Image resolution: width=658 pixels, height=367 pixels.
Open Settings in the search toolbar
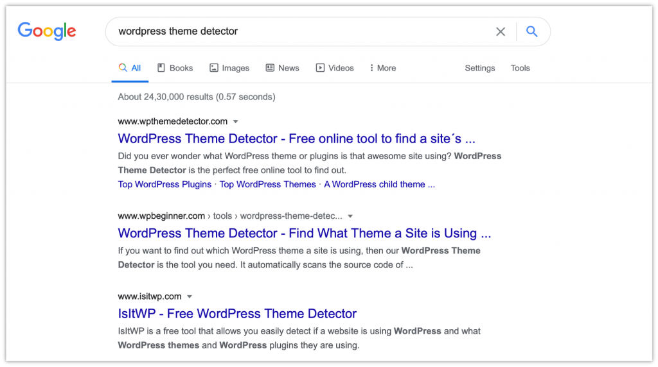click(479, 68)
